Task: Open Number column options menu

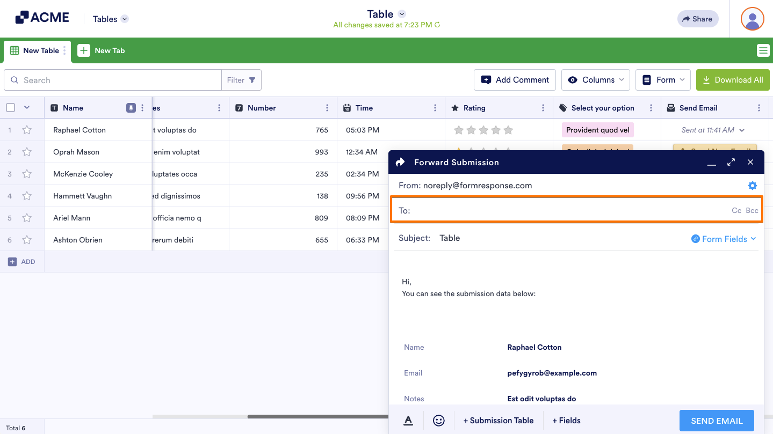Action: (x=327, y=108)
